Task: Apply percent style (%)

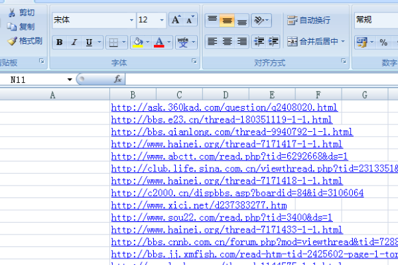Action: (383, 42)
